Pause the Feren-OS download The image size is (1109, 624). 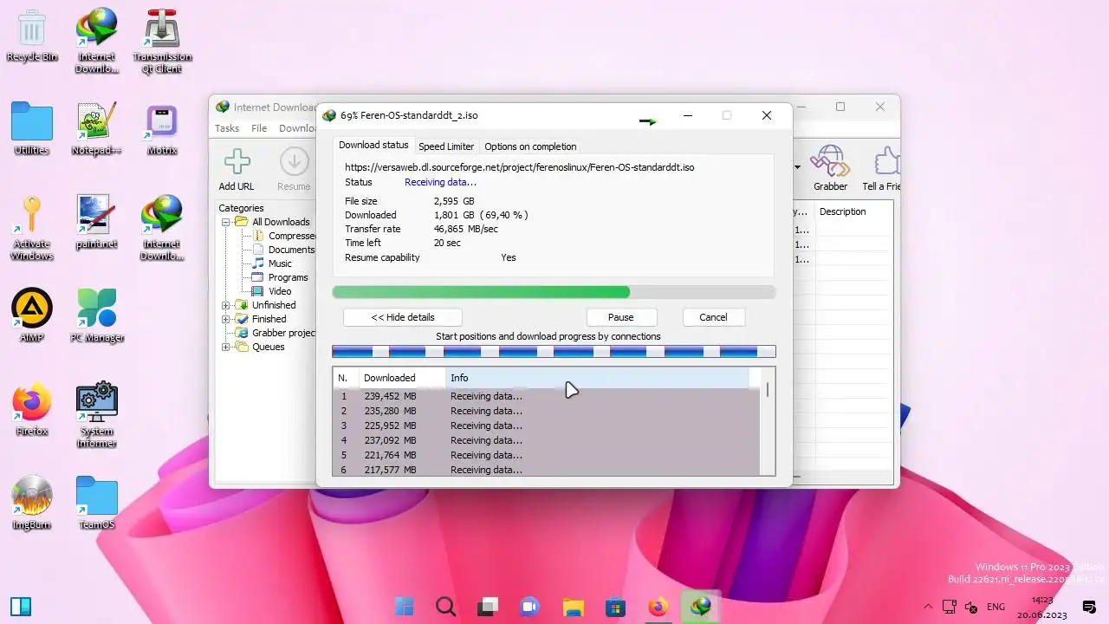(620, 317)
